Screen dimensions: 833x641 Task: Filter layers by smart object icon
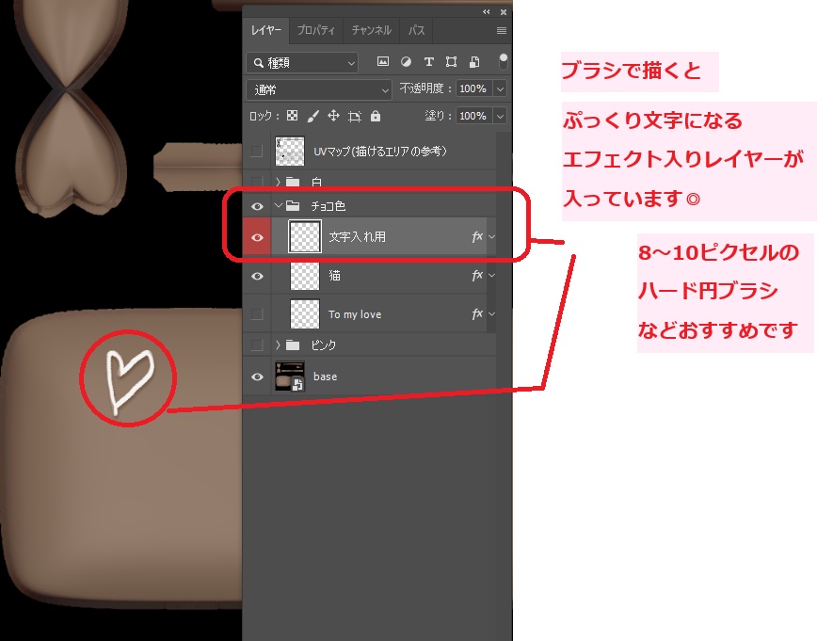[x=473, y=62]
